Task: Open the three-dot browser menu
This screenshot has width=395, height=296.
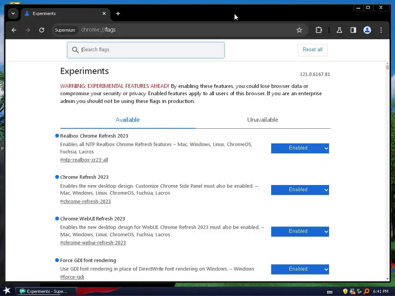Action: click(x=381, y=30)
